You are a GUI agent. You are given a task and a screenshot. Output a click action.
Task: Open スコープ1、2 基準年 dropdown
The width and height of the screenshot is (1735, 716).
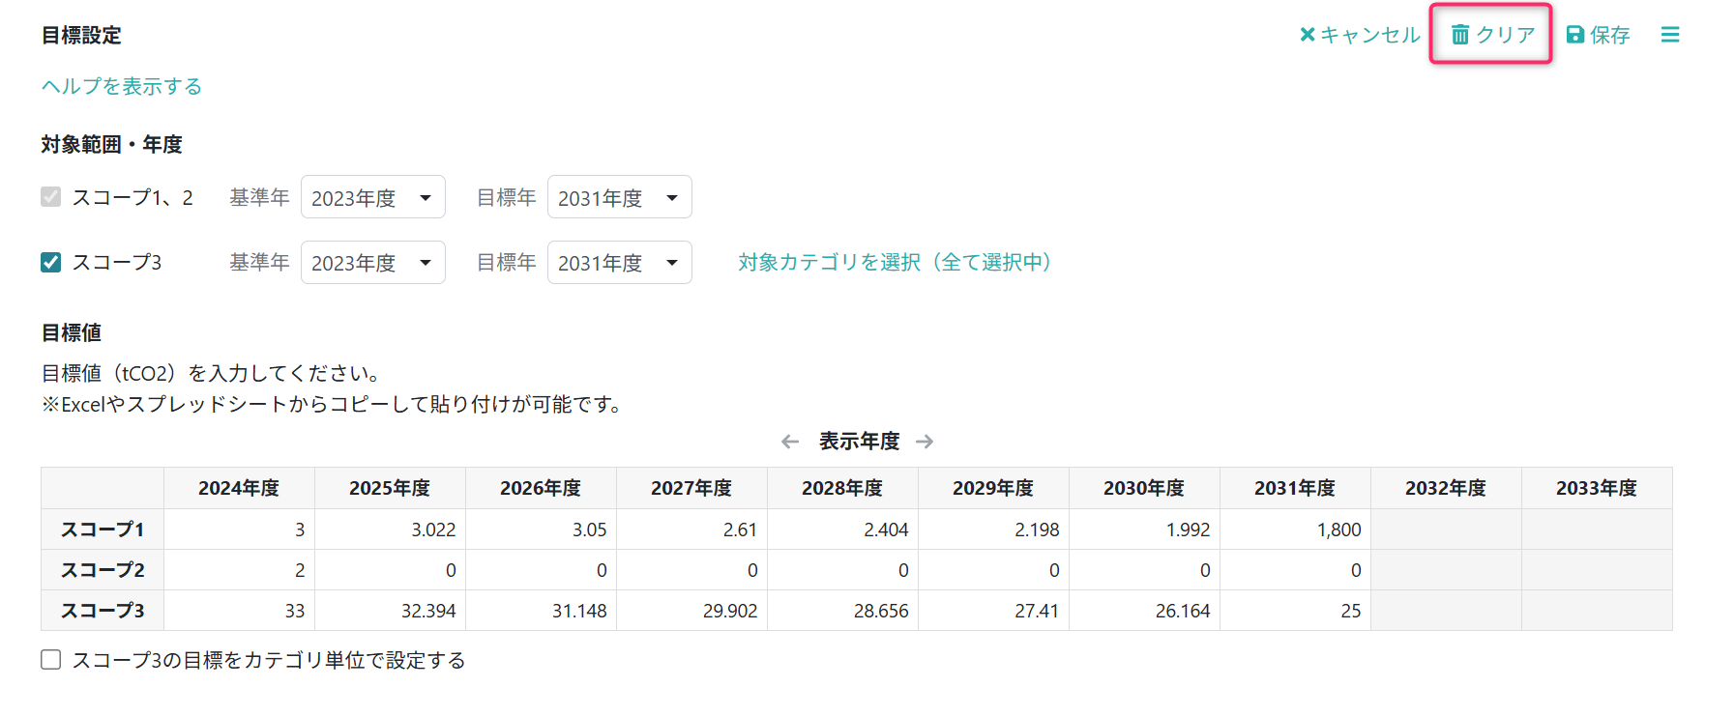pos(372,198)
